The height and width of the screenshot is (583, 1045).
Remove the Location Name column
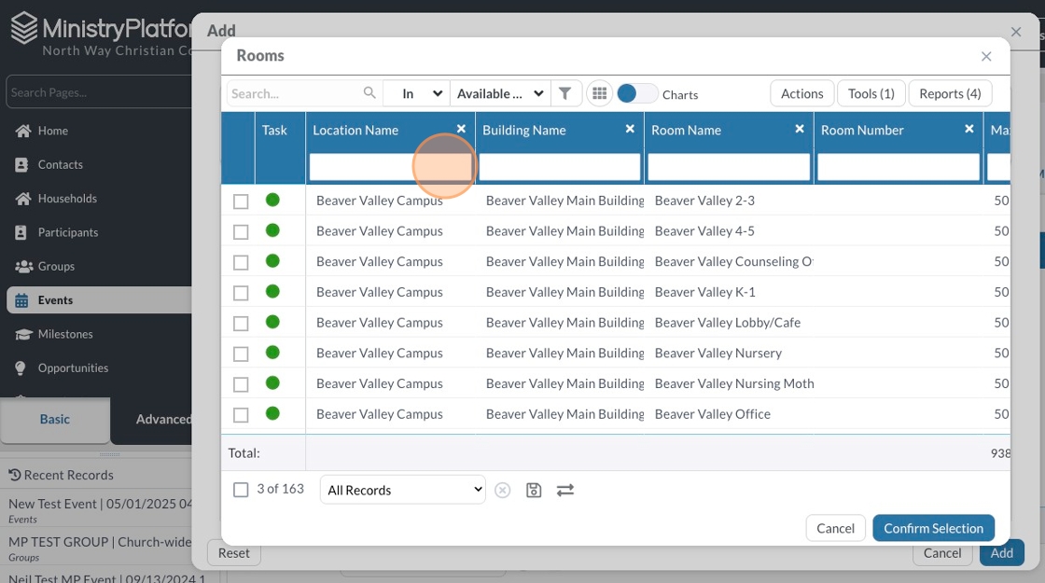coord(461,129)
